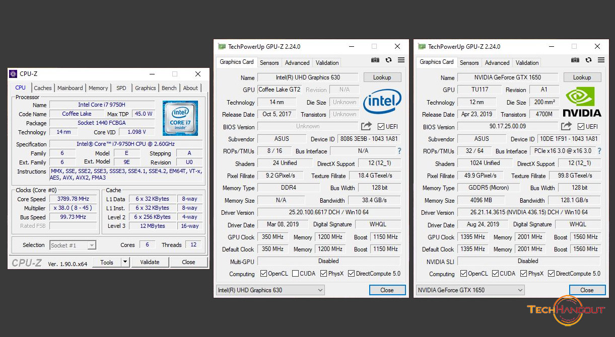615x337 pixels.
Task: Click the refresh icon in Intel GPU-Z window
Action: click(388, 60)
